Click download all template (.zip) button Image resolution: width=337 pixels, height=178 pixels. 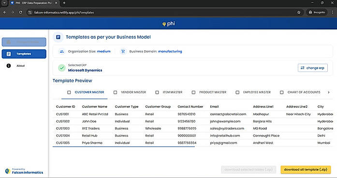tap(306, 170)
